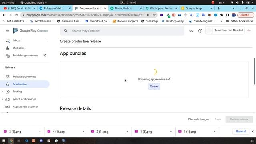
Task: Open the Browse Projects bookmark
Action: point(126,21)
